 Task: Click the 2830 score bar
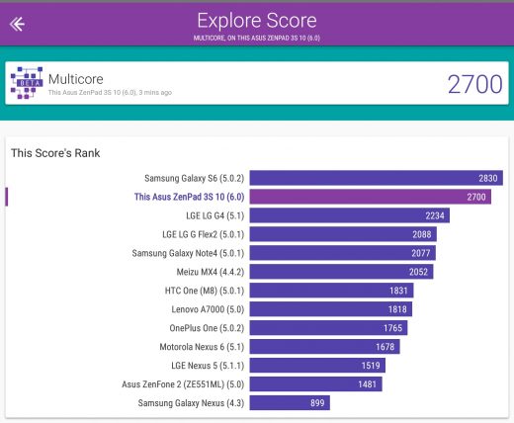(377, 178)
